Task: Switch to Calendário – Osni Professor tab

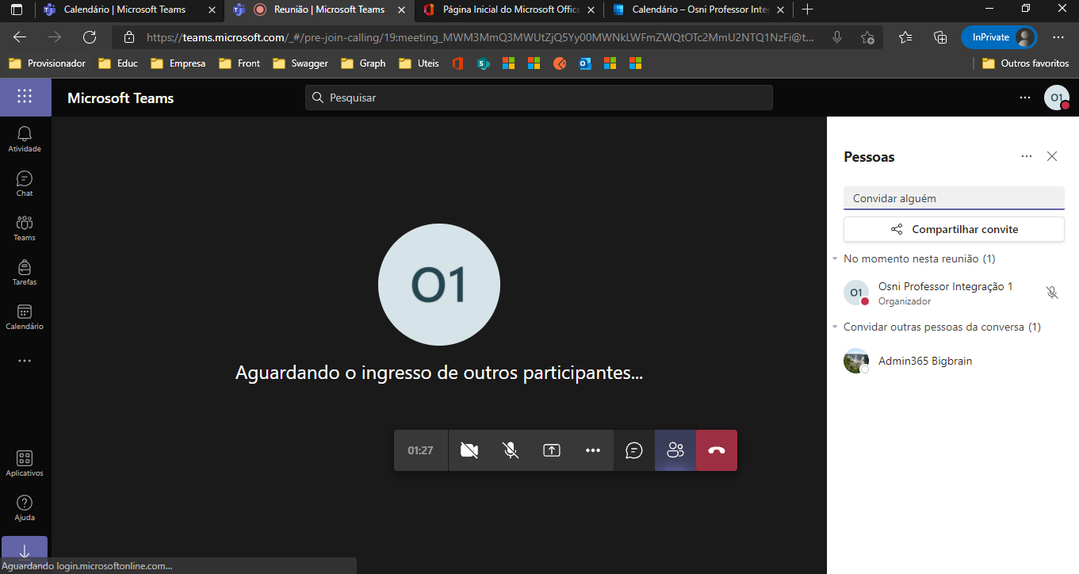Action: tap(698, 10)
